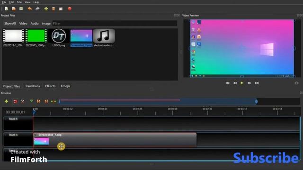Screen dimensions: 303x170
Task: Select the Show All filter
Action: point(10,24)
